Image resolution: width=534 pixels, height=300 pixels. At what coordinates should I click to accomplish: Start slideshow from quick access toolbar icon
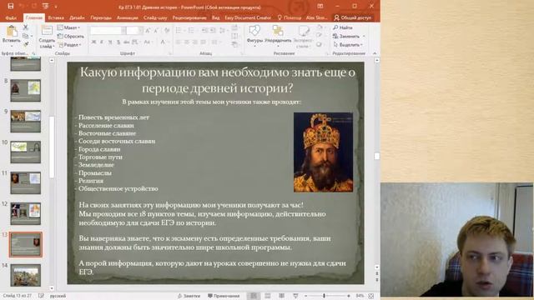tap(46, 6)
